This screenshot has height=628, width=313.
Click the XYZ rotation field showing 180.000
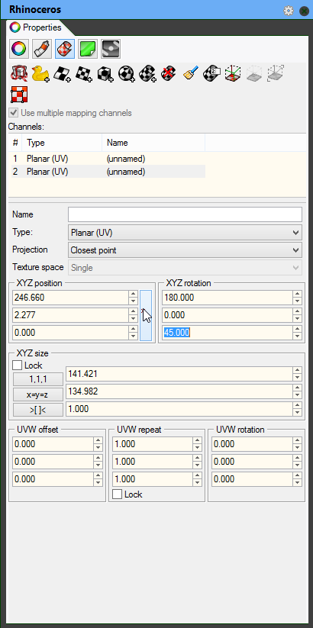pos(227,298)
